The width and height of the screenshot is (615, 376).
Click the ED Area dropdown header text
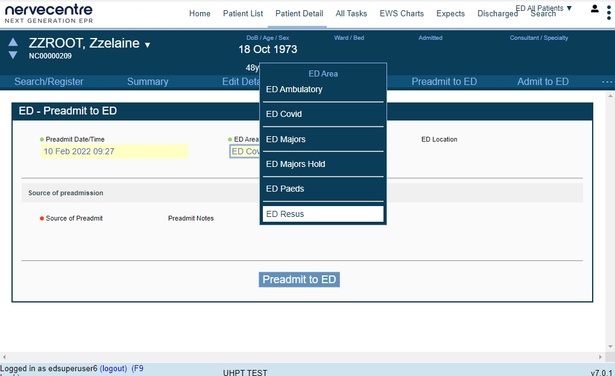pyautogui.click(x=323, y=74)
